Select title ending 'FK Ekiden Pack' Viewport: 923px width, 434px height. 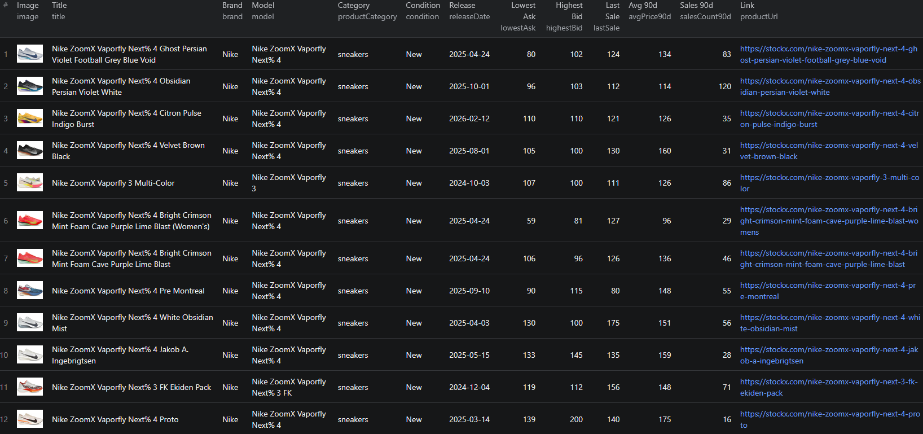click(x=131, y=387)
